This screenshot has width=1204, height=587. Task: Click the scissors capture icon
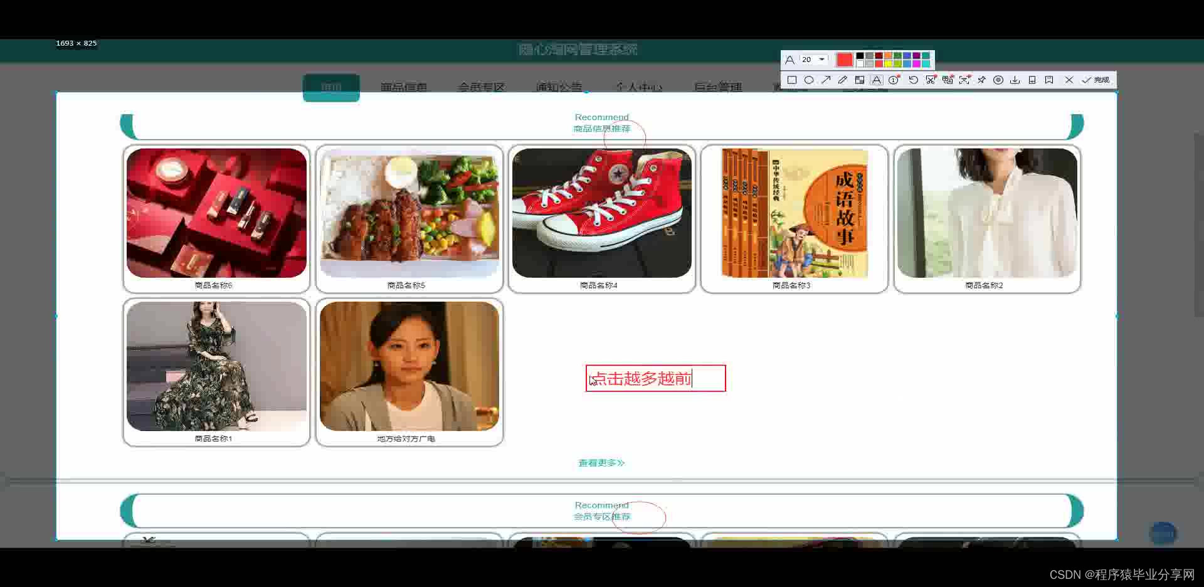tap(931, 80)
